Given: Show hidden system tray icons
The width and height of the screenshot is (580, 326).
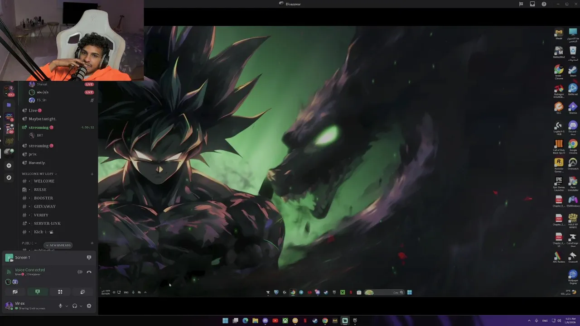Looking at the screenshot, I should (529, 321).
